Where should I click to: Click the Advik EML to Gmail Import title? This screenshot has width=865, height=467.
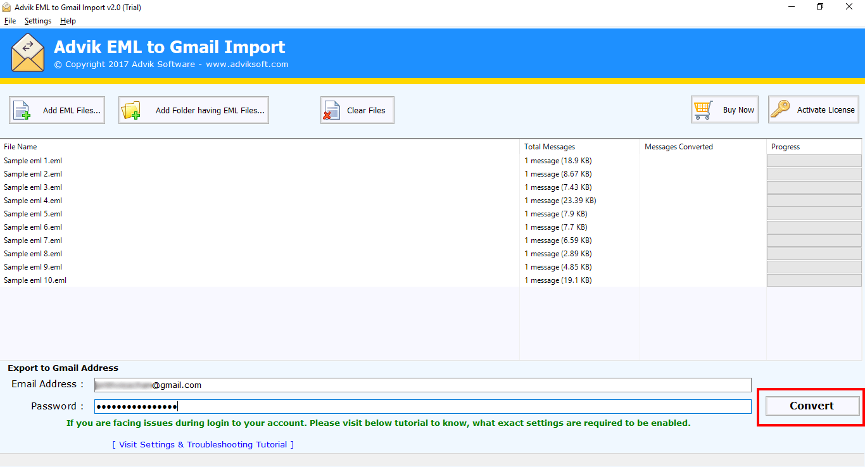click(170, 47)
